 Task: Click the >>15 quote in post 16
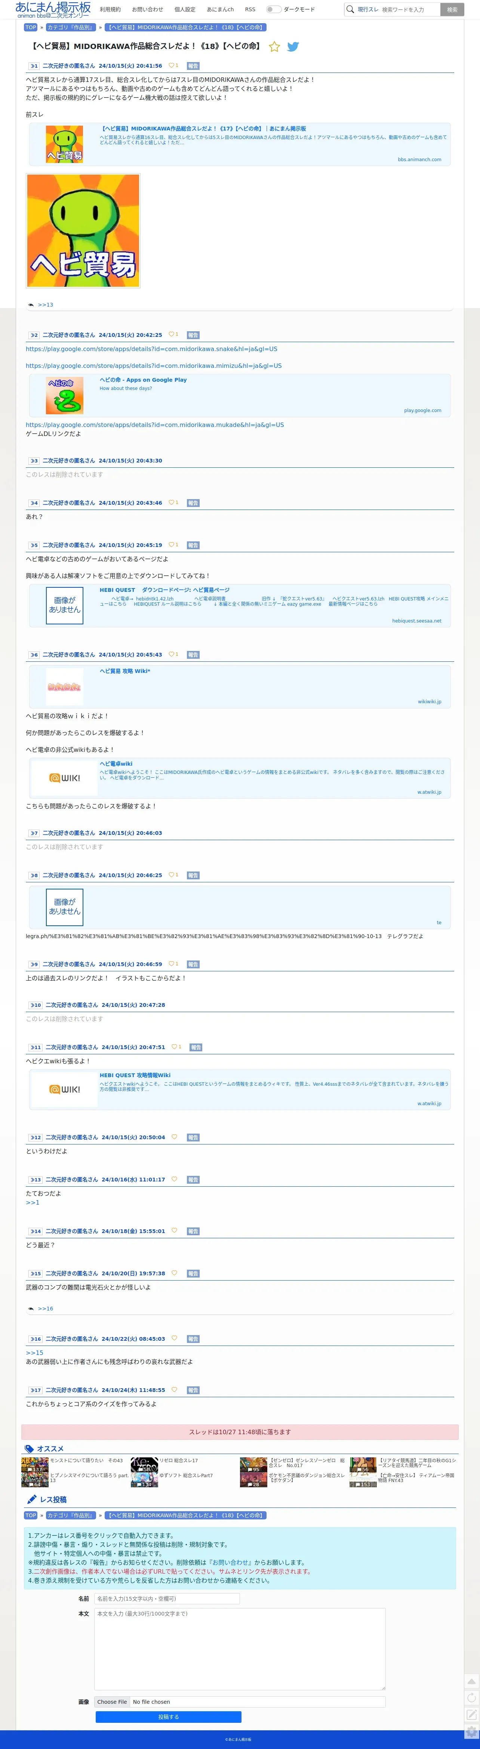tap(35, 1352)
